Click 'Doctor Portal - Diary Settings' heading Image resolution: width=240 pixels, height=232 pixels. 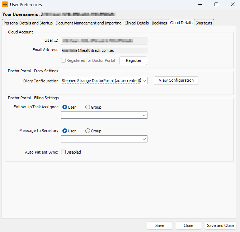pos(33,71)
